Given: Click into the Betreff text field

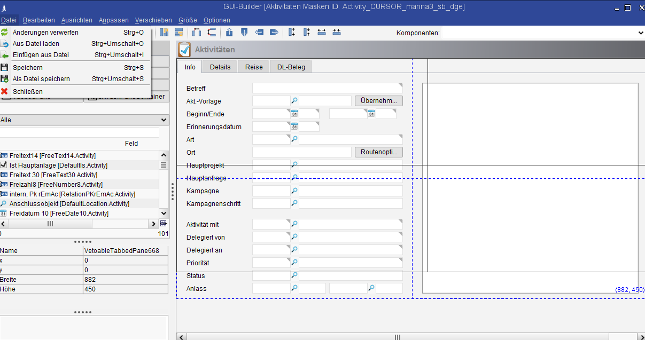Looking at the screenshot, I should tap(327, 88).
